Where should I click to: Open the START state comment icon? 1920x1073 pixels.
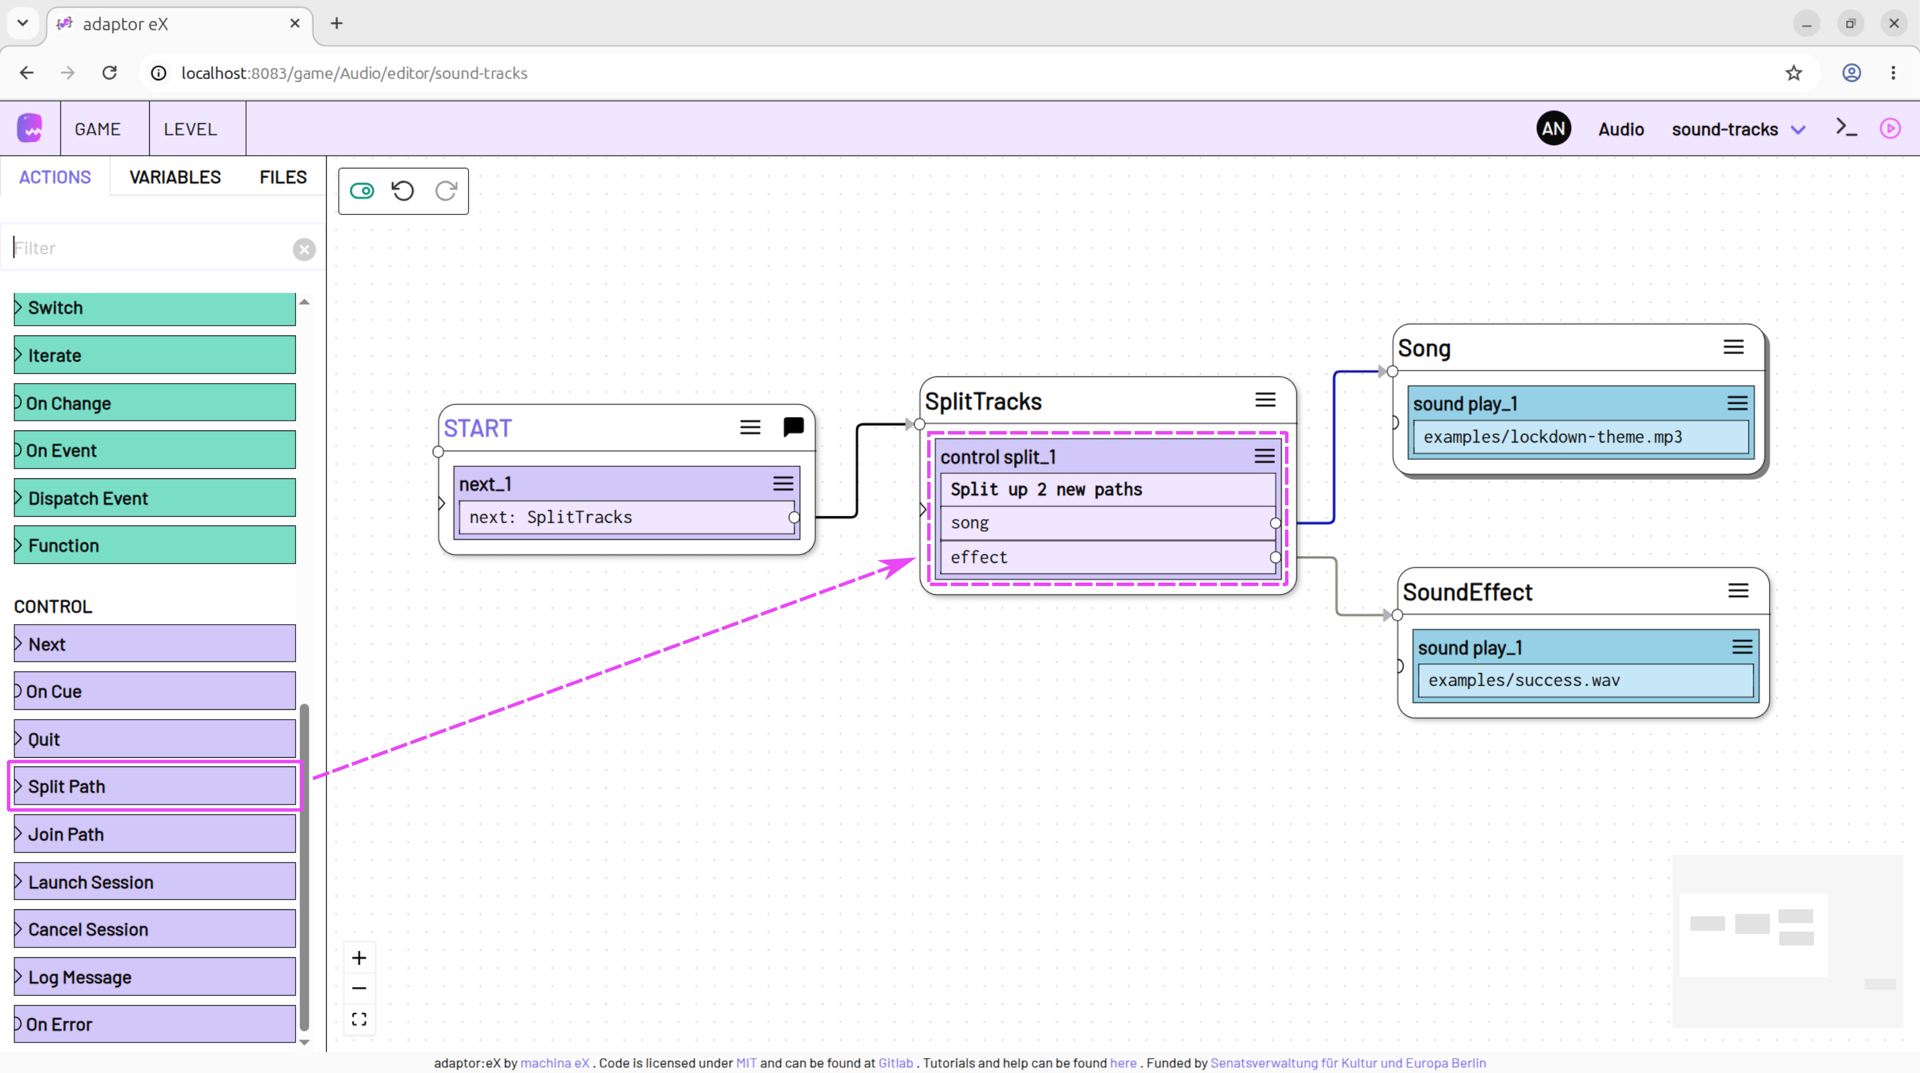[x=793, y=427]
